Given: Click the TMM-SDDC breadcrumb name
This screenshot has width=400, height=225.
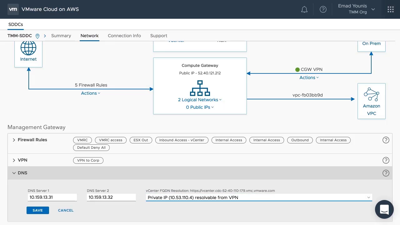Looking at the screenshot, I should (x=20, y=36).
